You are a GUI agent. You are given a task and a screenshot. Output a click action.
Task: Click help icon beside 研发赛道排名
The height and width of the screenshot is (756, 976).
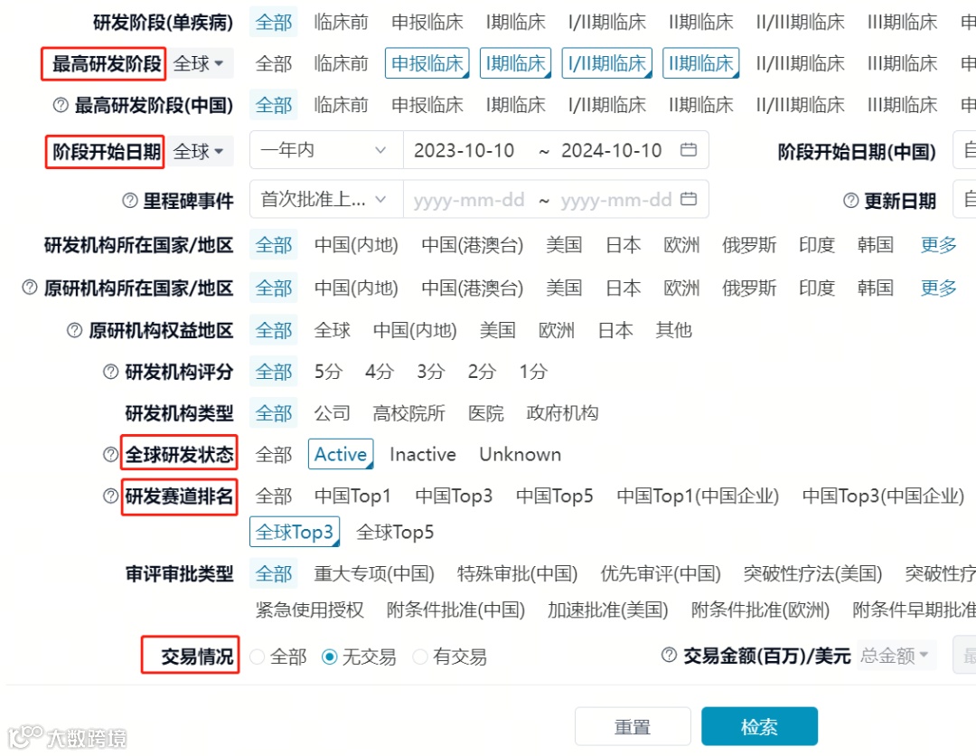(x=110, y=496)
